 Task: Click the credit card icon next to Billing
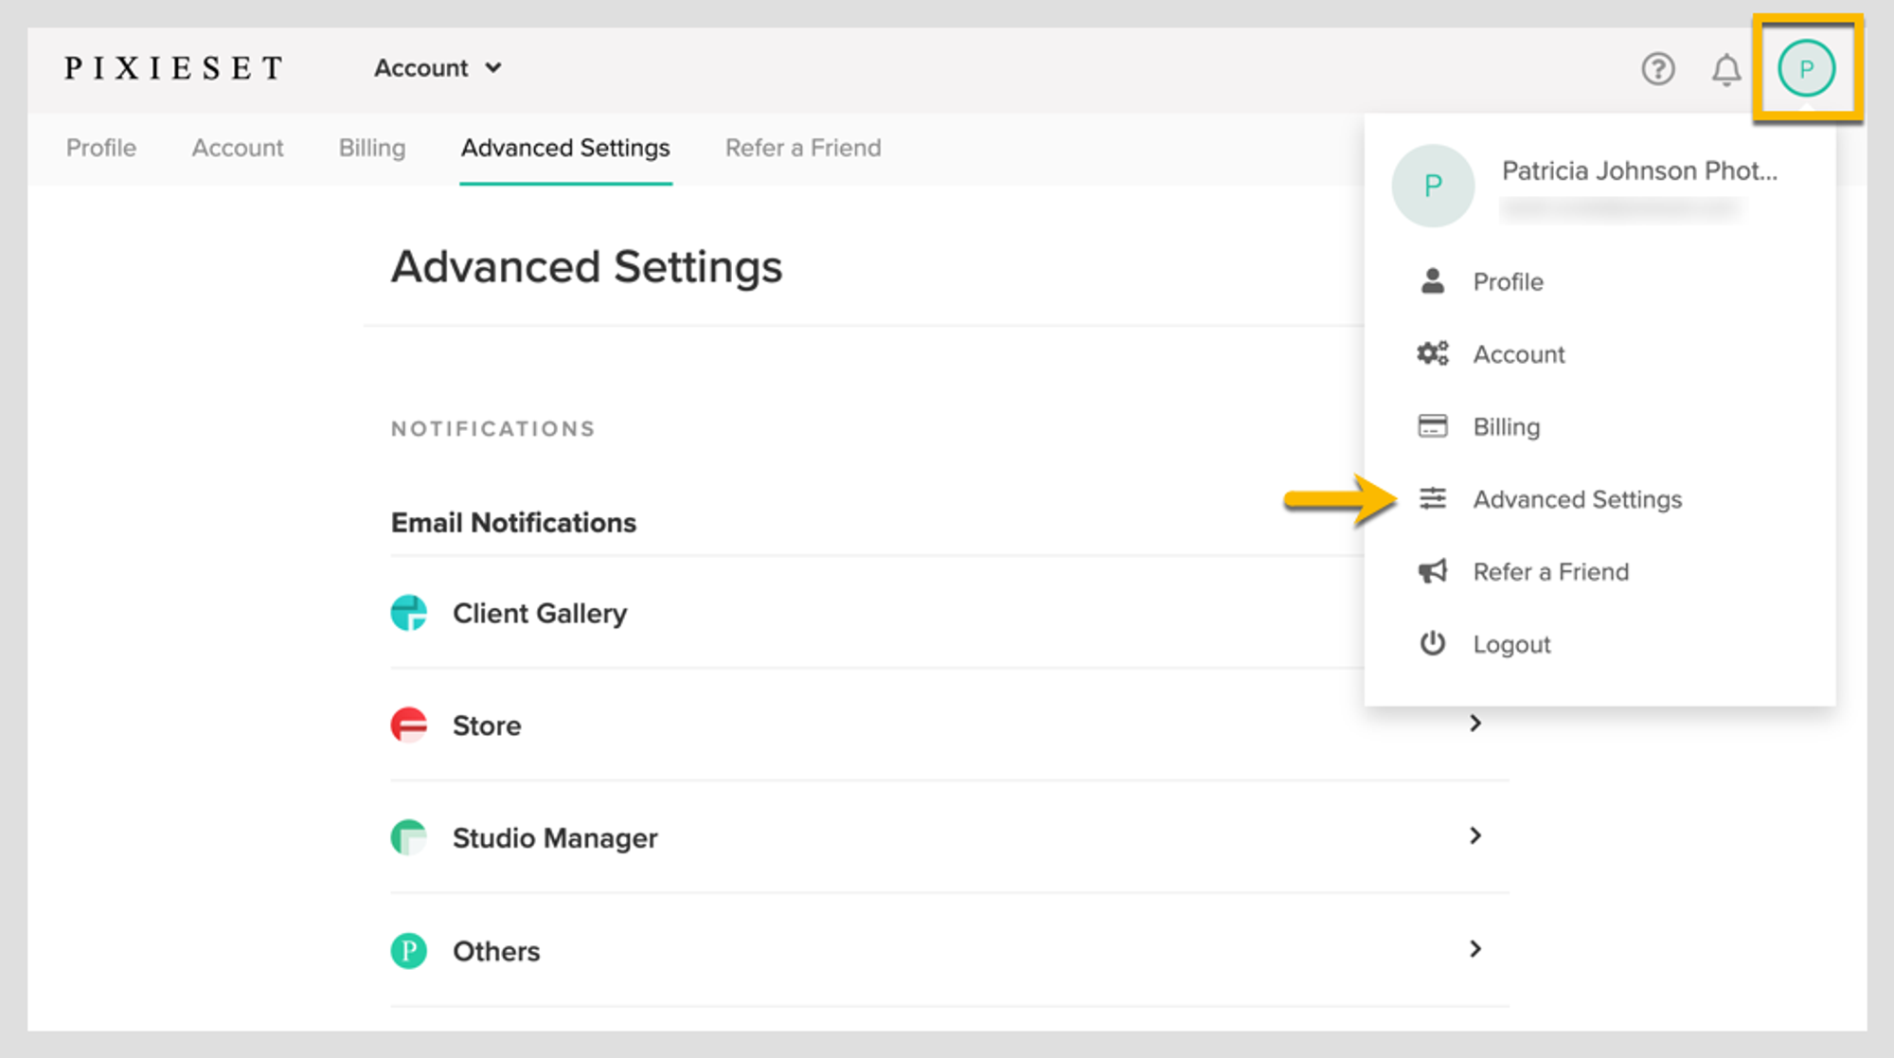coord(1433,426)
